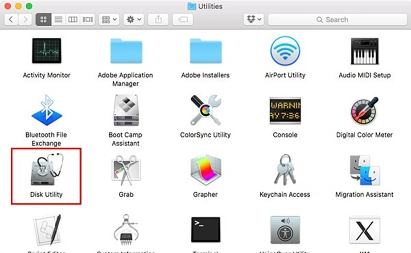Screen dimensions: 411x253
Task: Switch to list view
Action: point(58,19)
